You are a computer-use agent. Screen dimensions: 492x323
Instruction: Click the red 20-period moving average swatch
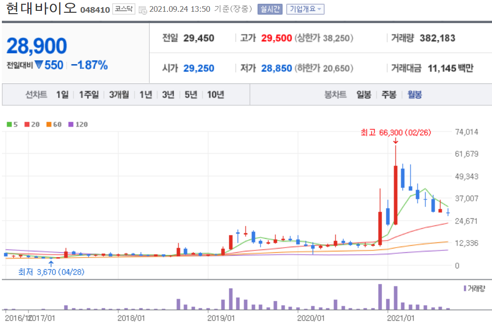(x=27, y=124)
